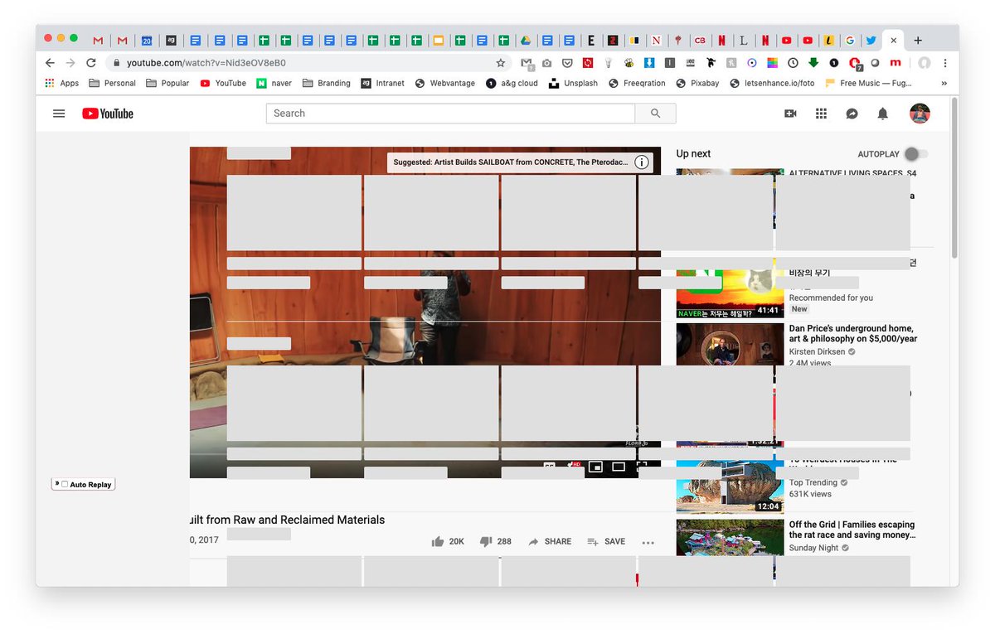Bookmark this page with the star icon
This screenshot has width=995, height=634.
point(501,63)
